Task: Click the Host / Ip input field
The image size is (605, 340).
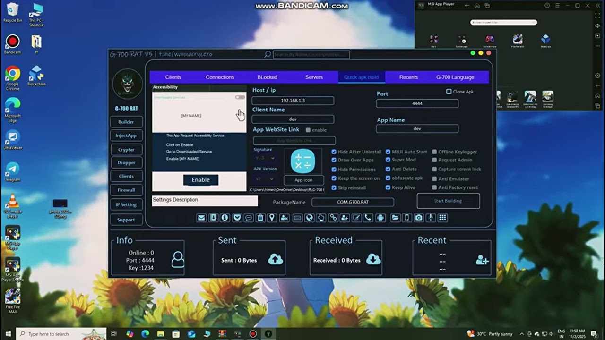Action: [293, 101]
